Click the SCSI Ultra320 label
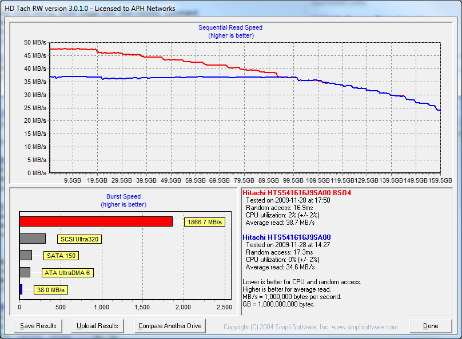Screen dimensions: 462x339 (x=79, y=239)
